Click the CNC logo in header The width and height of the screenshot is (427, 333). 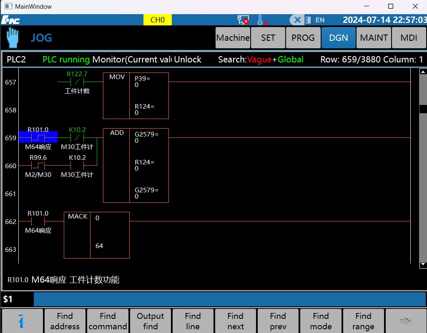(10, 20)
